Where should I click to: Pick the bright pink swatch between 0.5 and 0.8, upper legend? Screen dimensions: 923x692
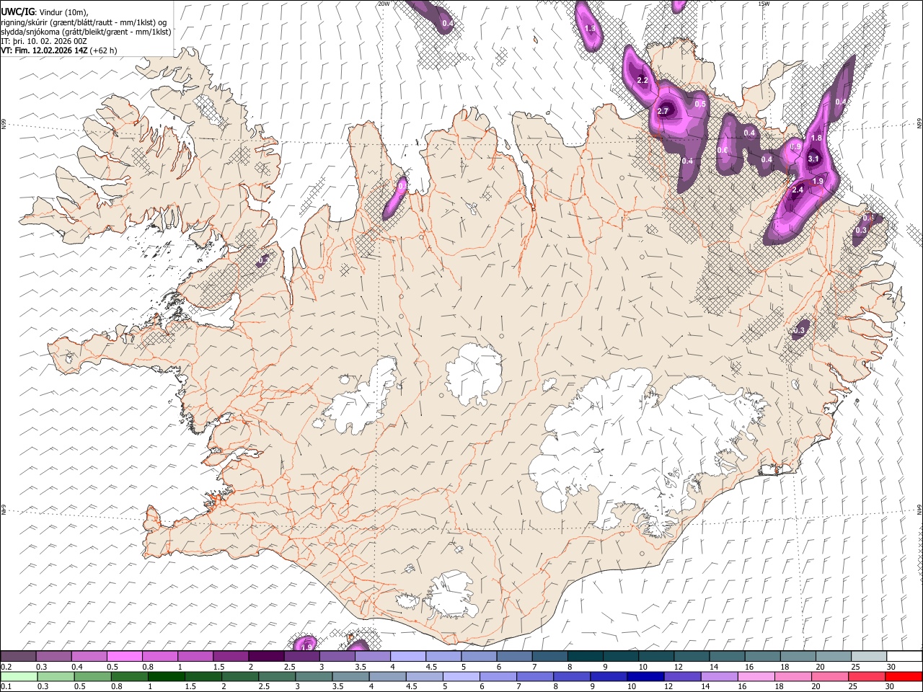point(124,656)
